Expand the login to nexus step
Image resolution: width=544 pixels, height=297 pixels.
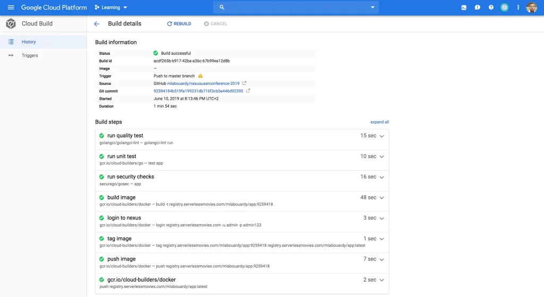(381, 219)
